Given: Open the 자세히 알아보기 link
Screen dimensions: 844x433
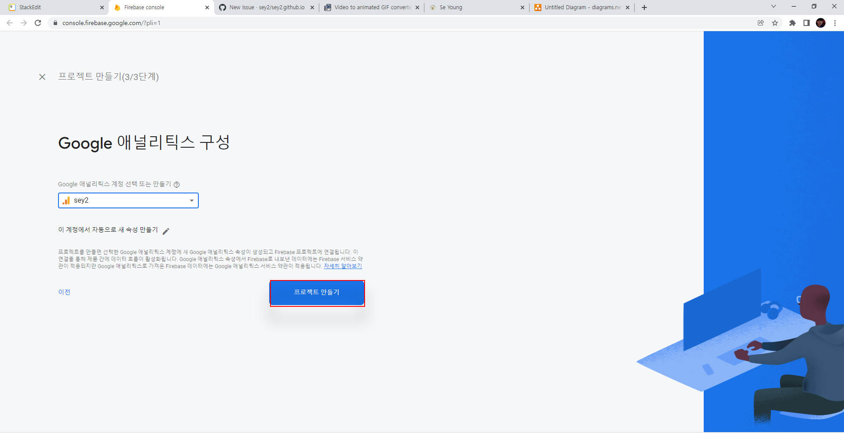Looking at the screenshot, I should click(343, 266).
